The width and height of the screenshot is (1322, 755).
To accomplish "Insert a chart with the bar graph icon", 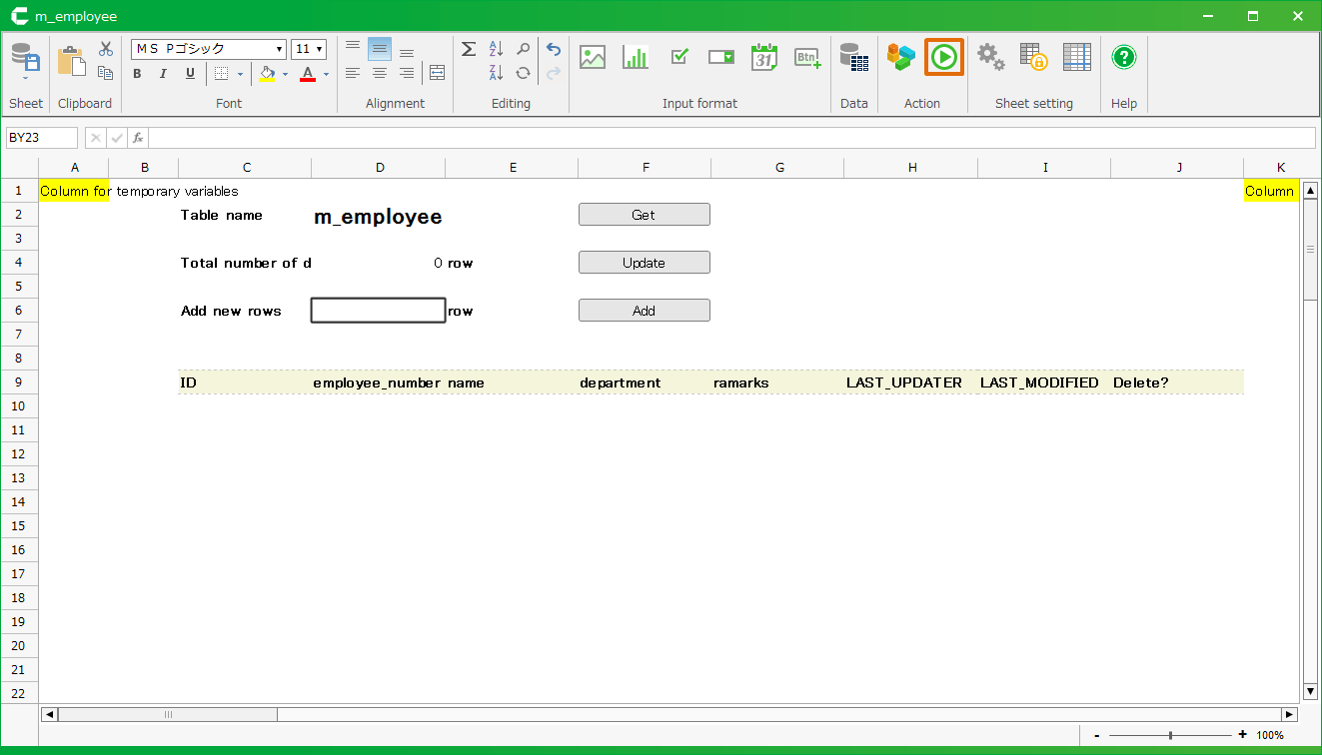I will click(x=636, y=57).
